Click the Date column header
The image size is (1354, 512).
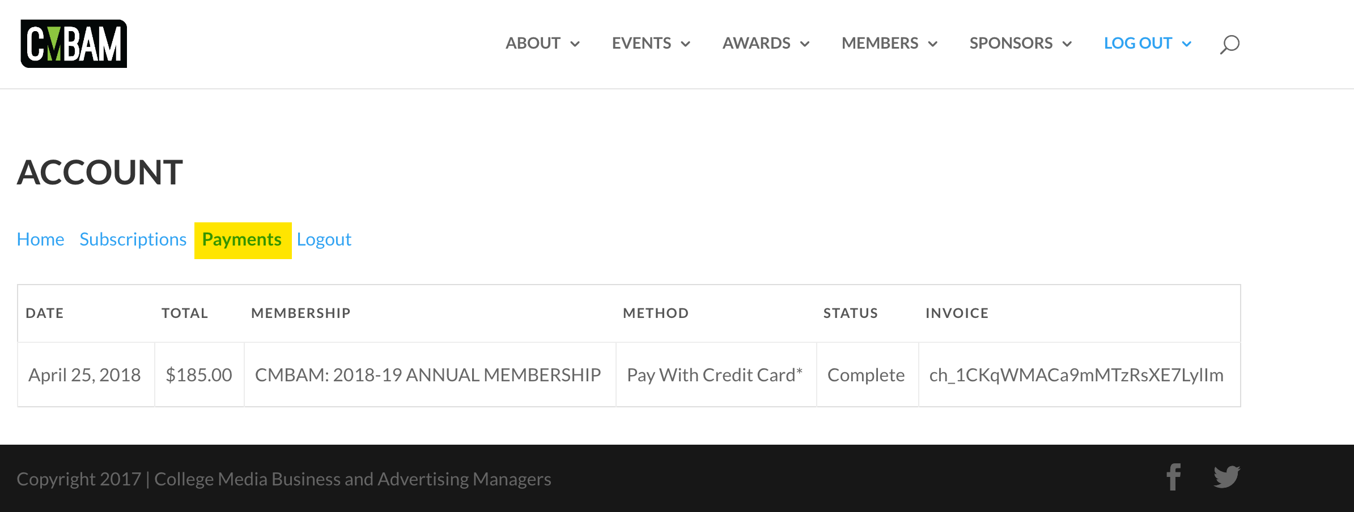45,313
